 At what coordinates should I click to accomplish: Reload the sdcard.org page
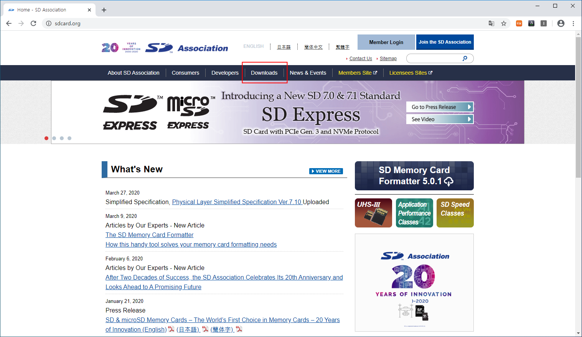tap(33, 23)
